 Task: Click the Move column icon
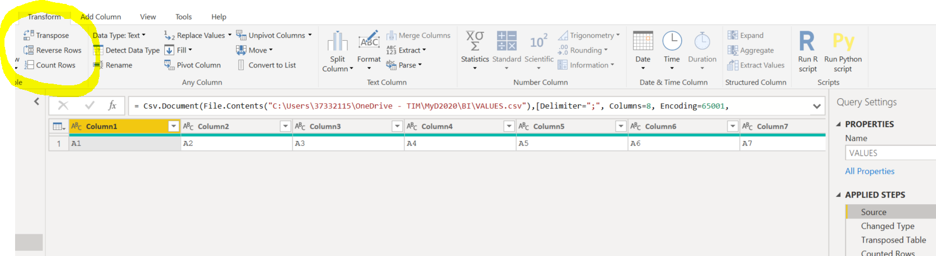pos(241,50)
